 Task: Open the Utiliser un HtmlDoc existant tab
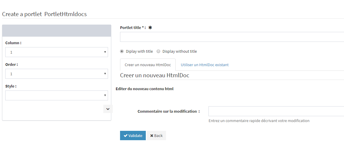pyautogui.click(x=204, y=65)
